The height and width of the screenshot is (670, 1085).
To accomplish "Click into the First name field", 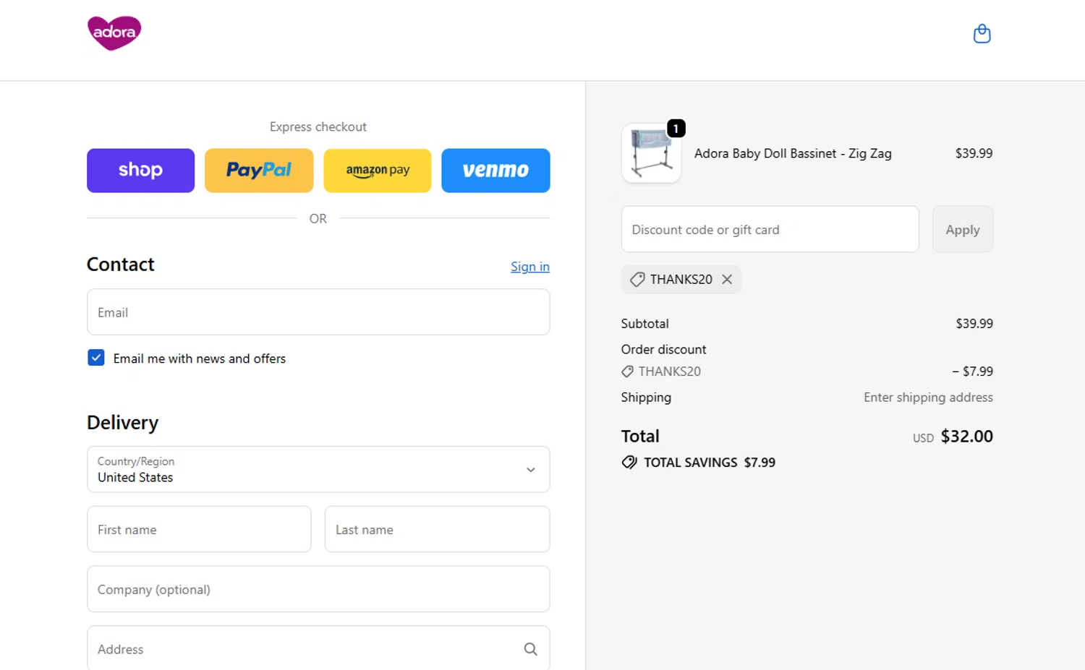I will coord(199,529).
